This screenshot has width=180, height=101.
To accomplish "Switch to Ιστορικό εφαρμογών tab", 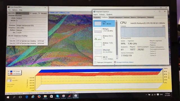I will pyautogui.click(x=116, y=17).
